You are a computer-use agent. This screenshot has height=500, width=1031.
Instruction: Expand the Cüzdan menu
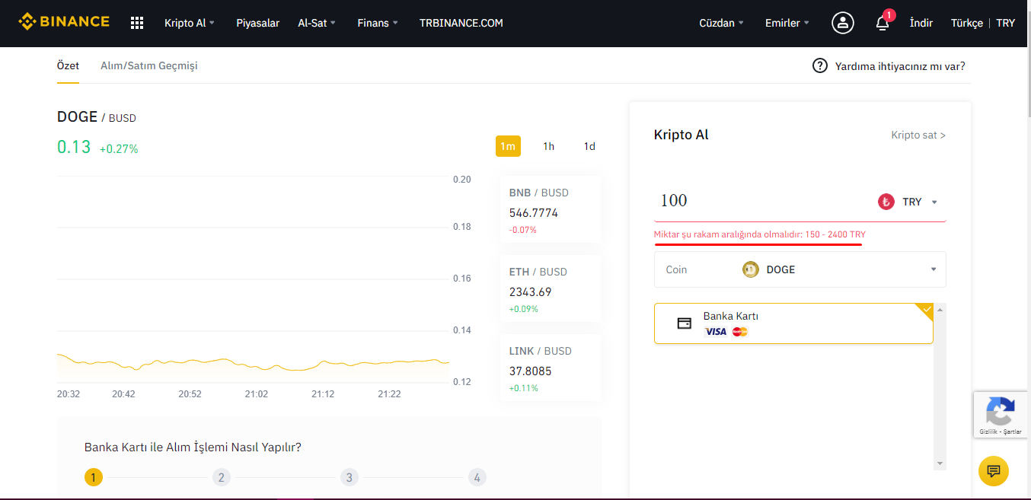[722, 23]
